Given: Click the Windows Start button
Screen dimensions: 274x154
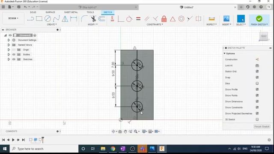Looking at the screenshot, I should point(5,149).
